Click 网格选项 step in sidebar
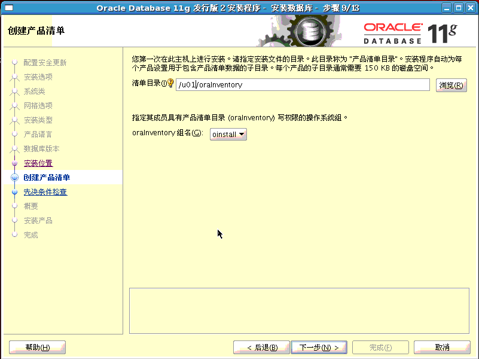 pos(38,106)
